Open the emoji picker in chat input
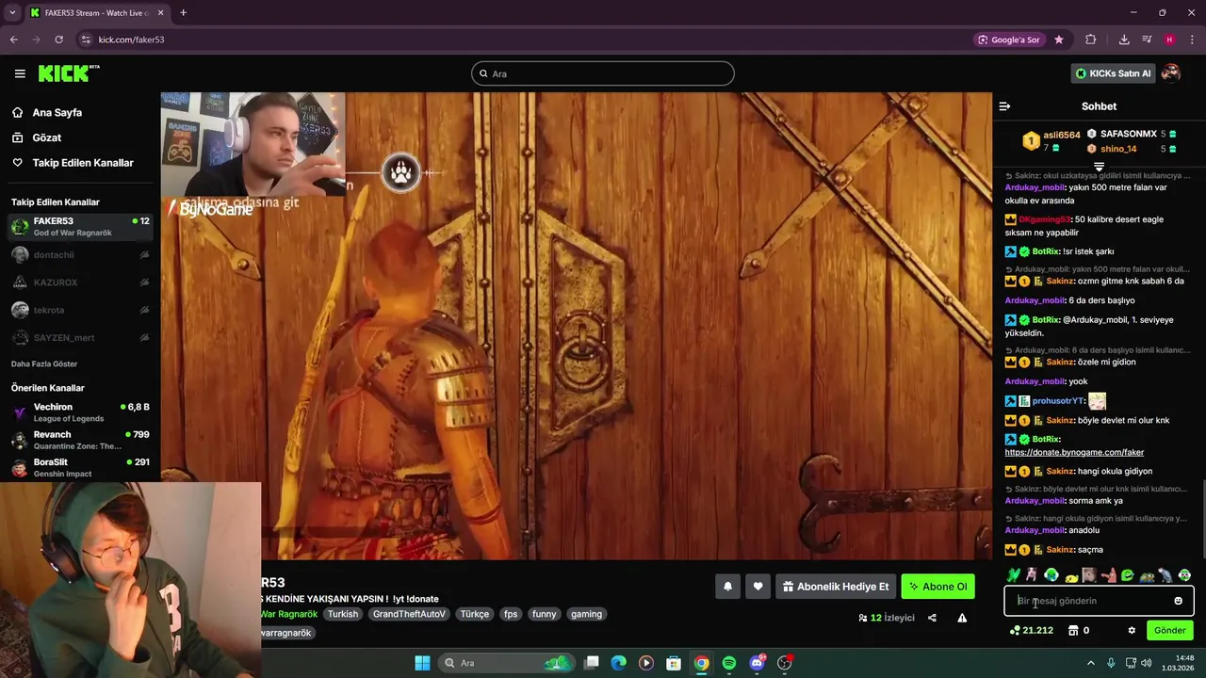 pyautogui.click(x=1178, y=601)
